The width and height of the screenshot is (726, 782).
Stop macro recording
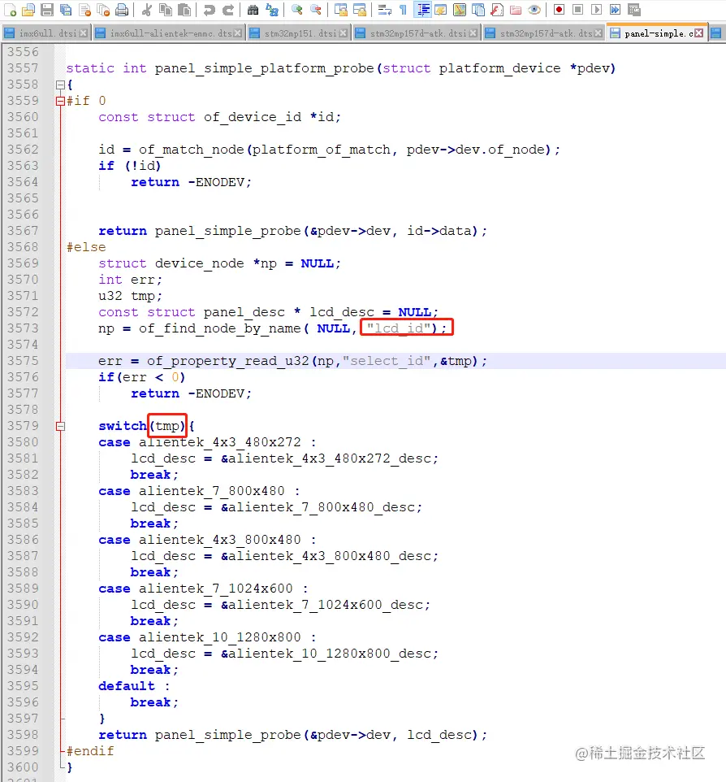click(577, 10)
